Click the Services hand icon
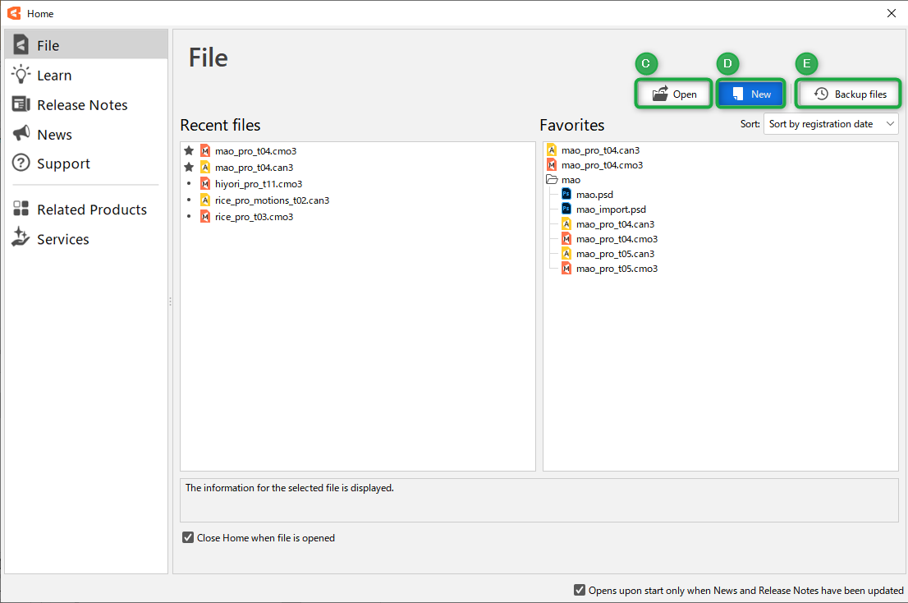This screenshot has width=908, height=603. coord(21,238)
